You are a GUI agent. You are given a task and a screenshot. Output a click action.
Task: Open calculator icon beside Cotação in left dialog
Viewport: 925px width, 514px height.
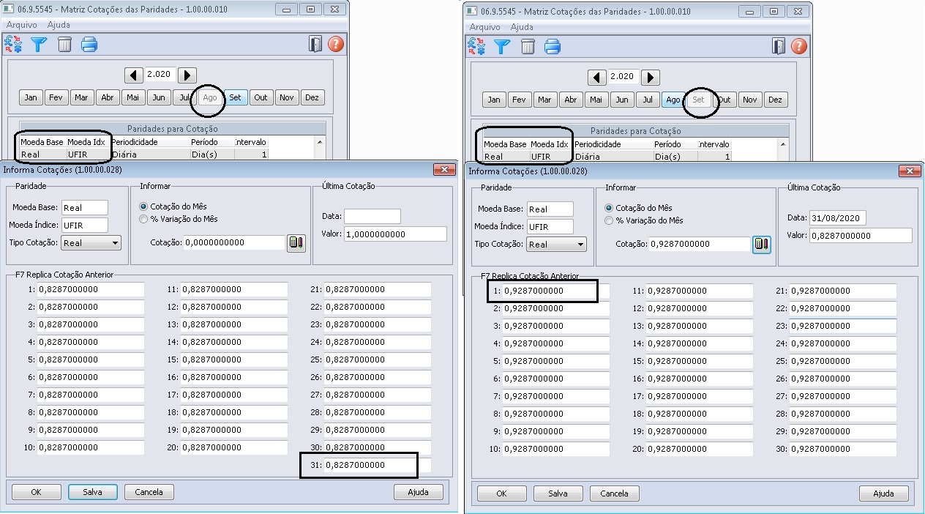coord(296,242)
